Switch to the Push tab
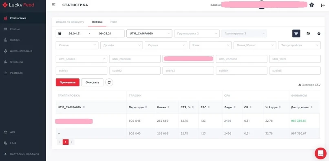 pyautogui.click(x=114, y=22)
